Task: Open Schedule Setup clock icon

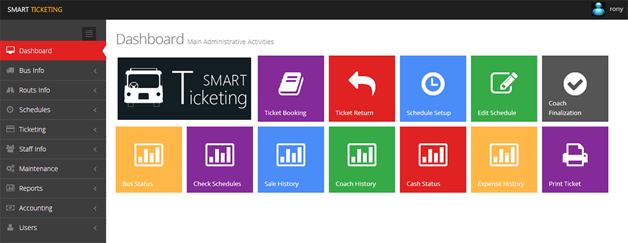Action: coord(433,83)
